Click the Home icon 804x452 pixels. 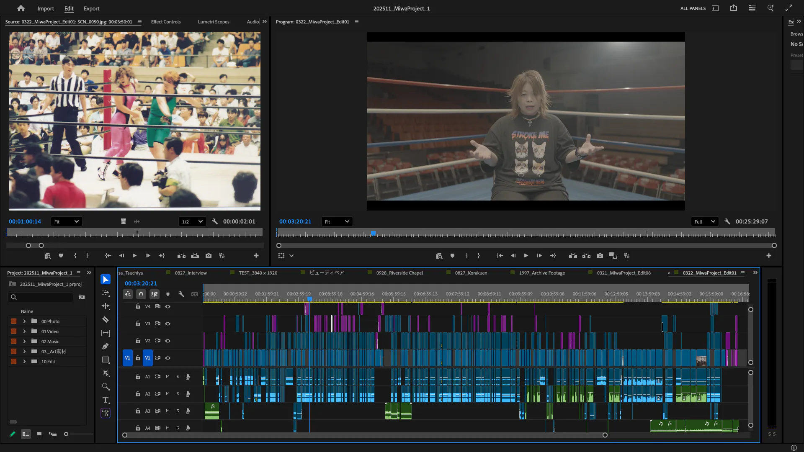[21, 8]
